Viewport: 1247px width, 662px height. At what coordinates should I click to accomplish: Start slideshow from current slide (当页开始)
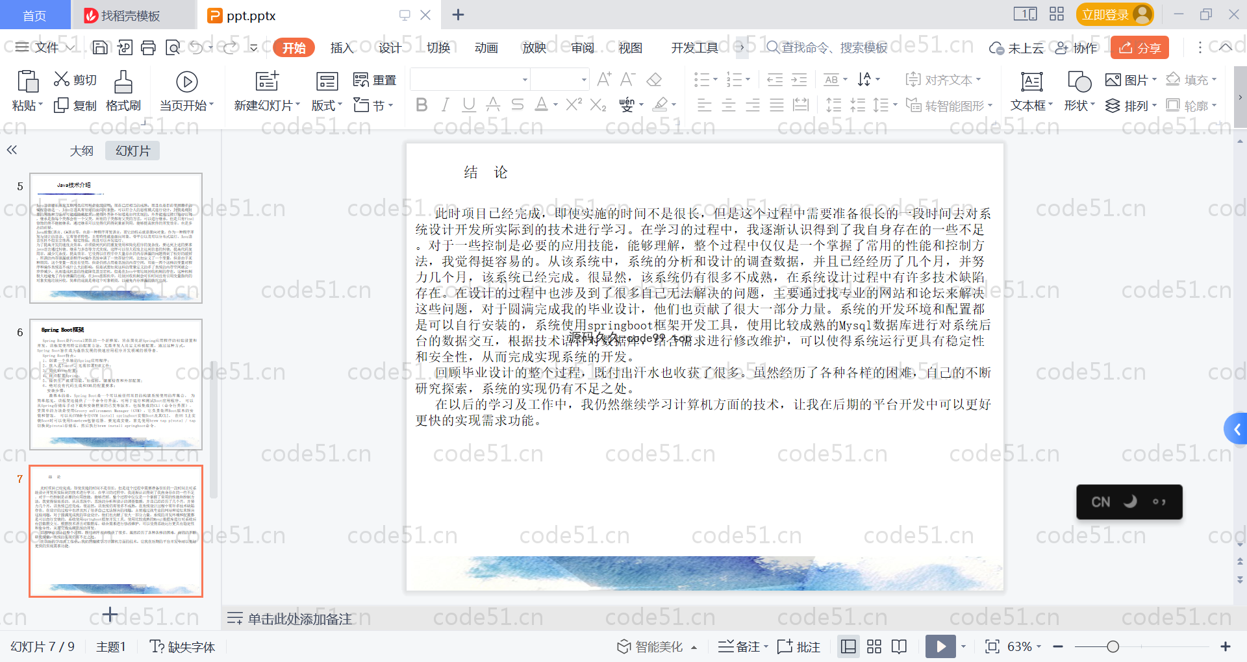click(187, 91)
